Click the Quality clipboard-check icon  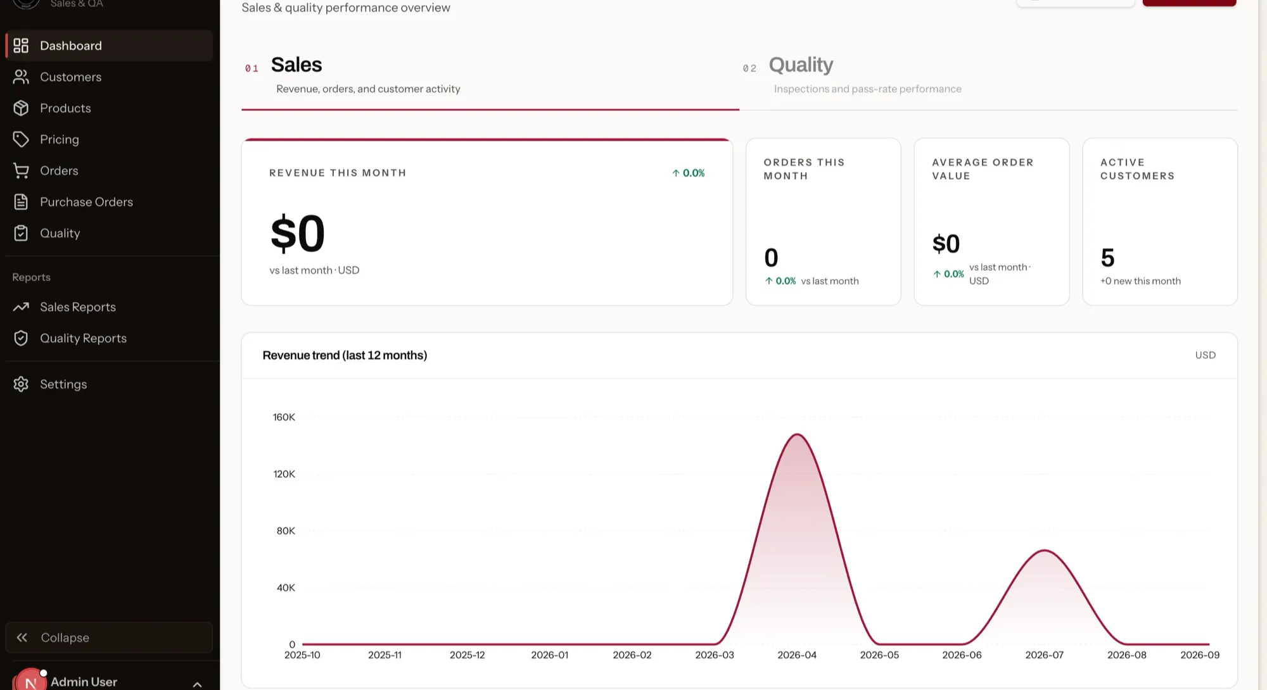[21, 233]
